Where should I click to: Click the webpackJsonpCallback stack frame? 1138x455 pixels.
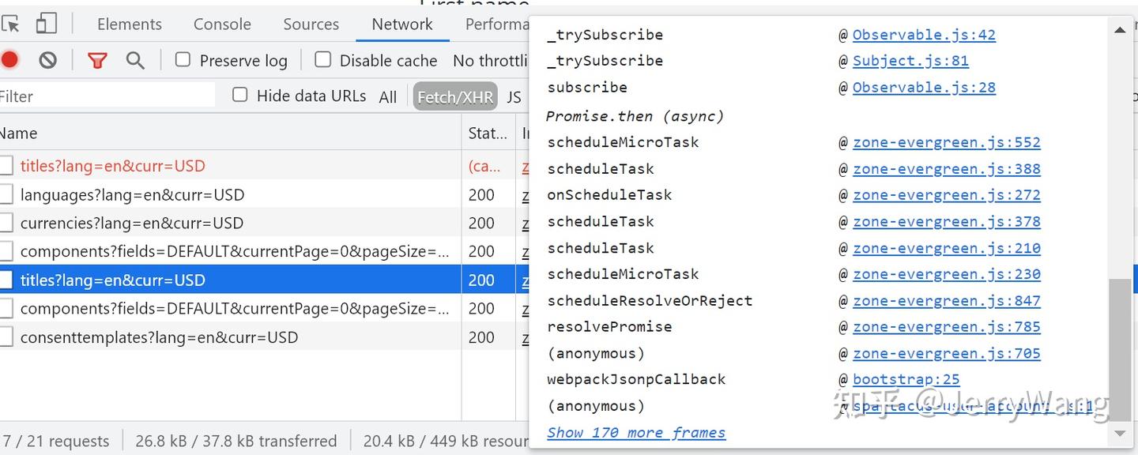(636, 380)
